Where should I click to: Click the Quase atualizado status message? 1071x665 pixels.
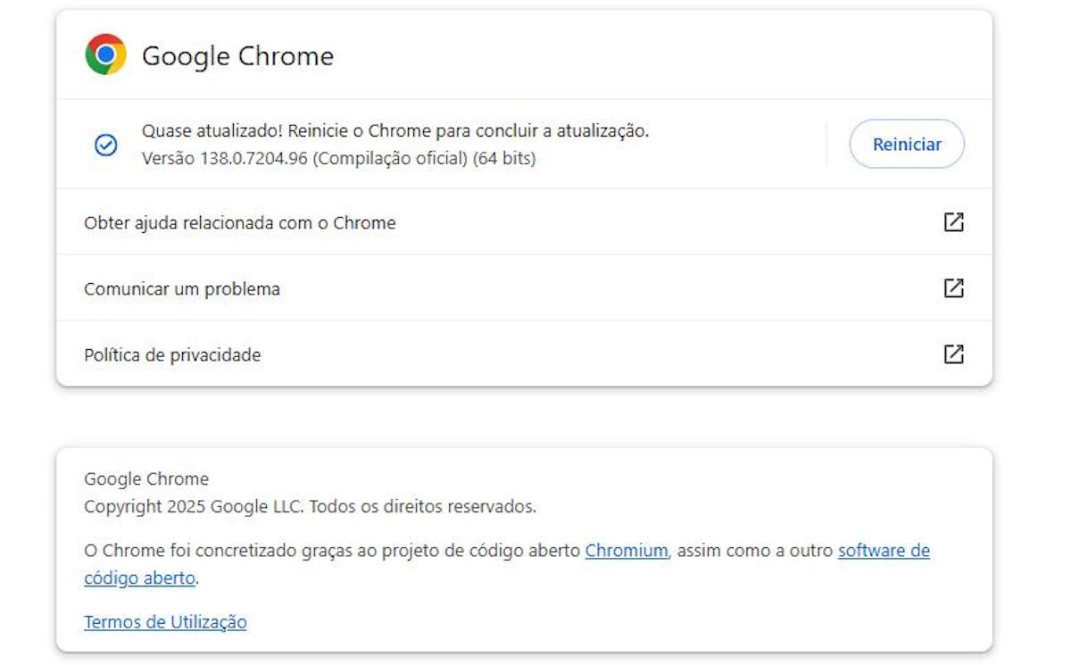coord(394,131)
